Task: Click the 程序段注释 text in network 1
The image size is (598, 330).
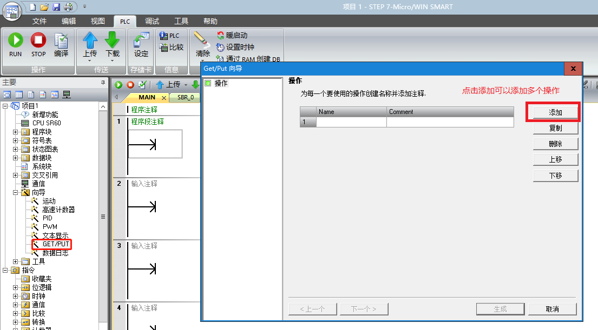Action: pyautogui.click(x=147, y=122)
